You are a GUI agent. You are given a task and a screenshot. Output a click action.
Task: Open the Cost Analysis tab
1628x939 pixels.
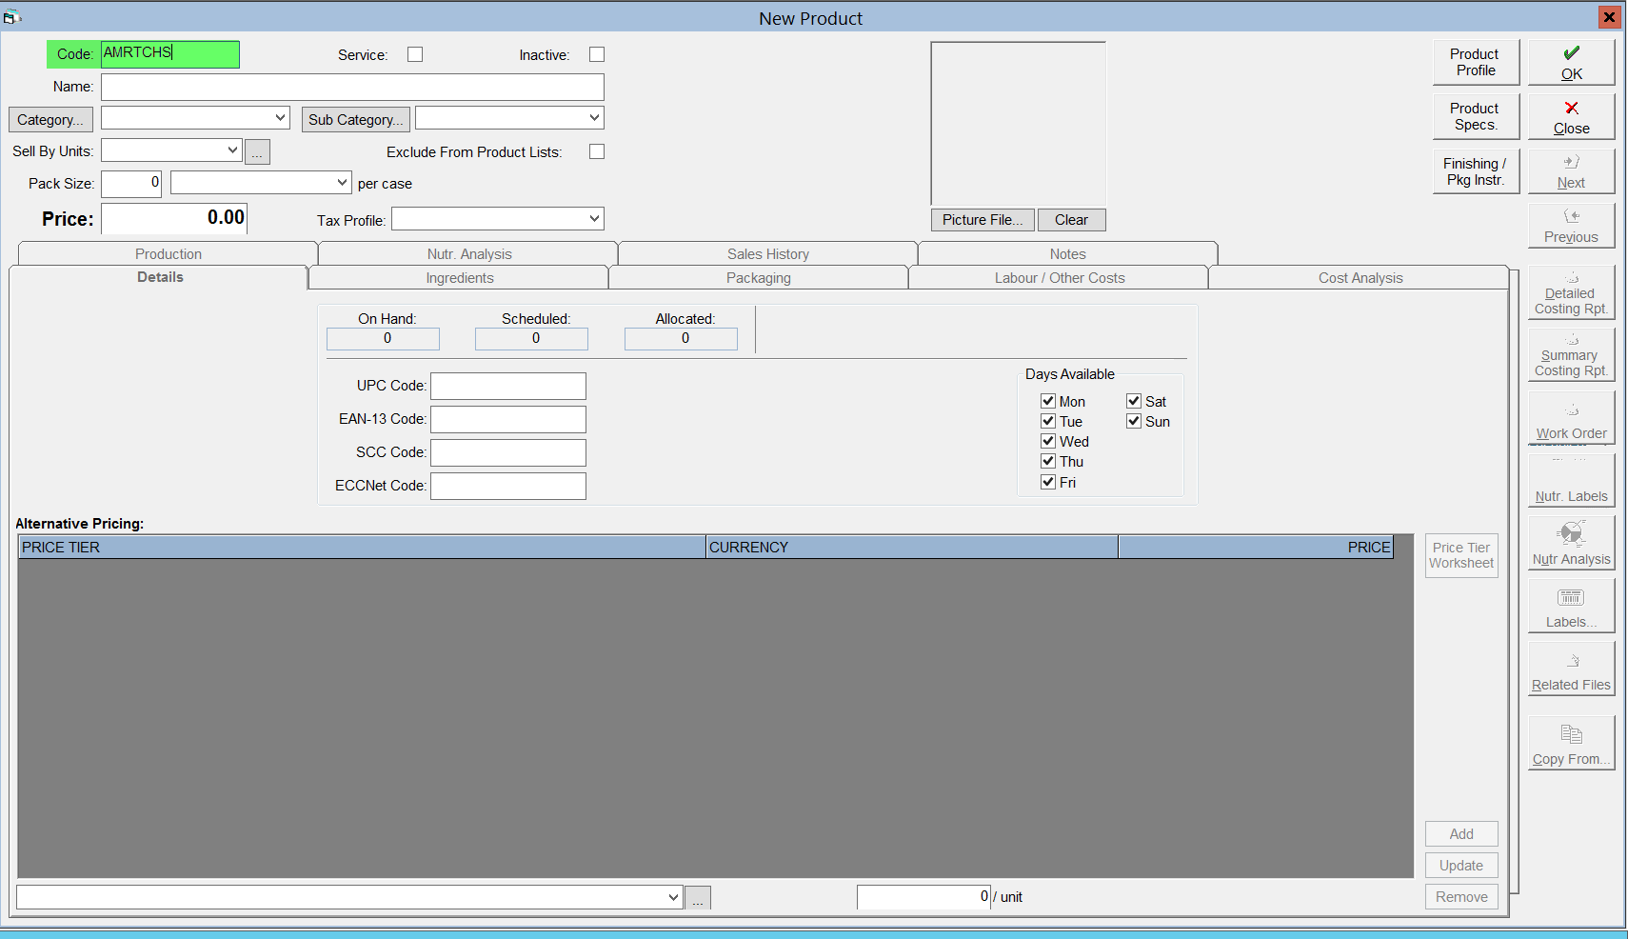(1360, 278)
